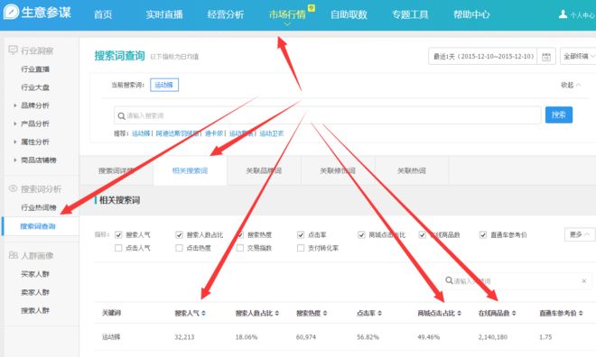Uncheck the 搜索人气 indicator checkbox
The width and height of the screenshot is (596, 357).
[118, 234]
